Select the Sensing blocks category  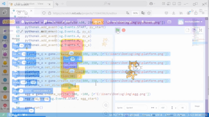click(x=5, y=81)
